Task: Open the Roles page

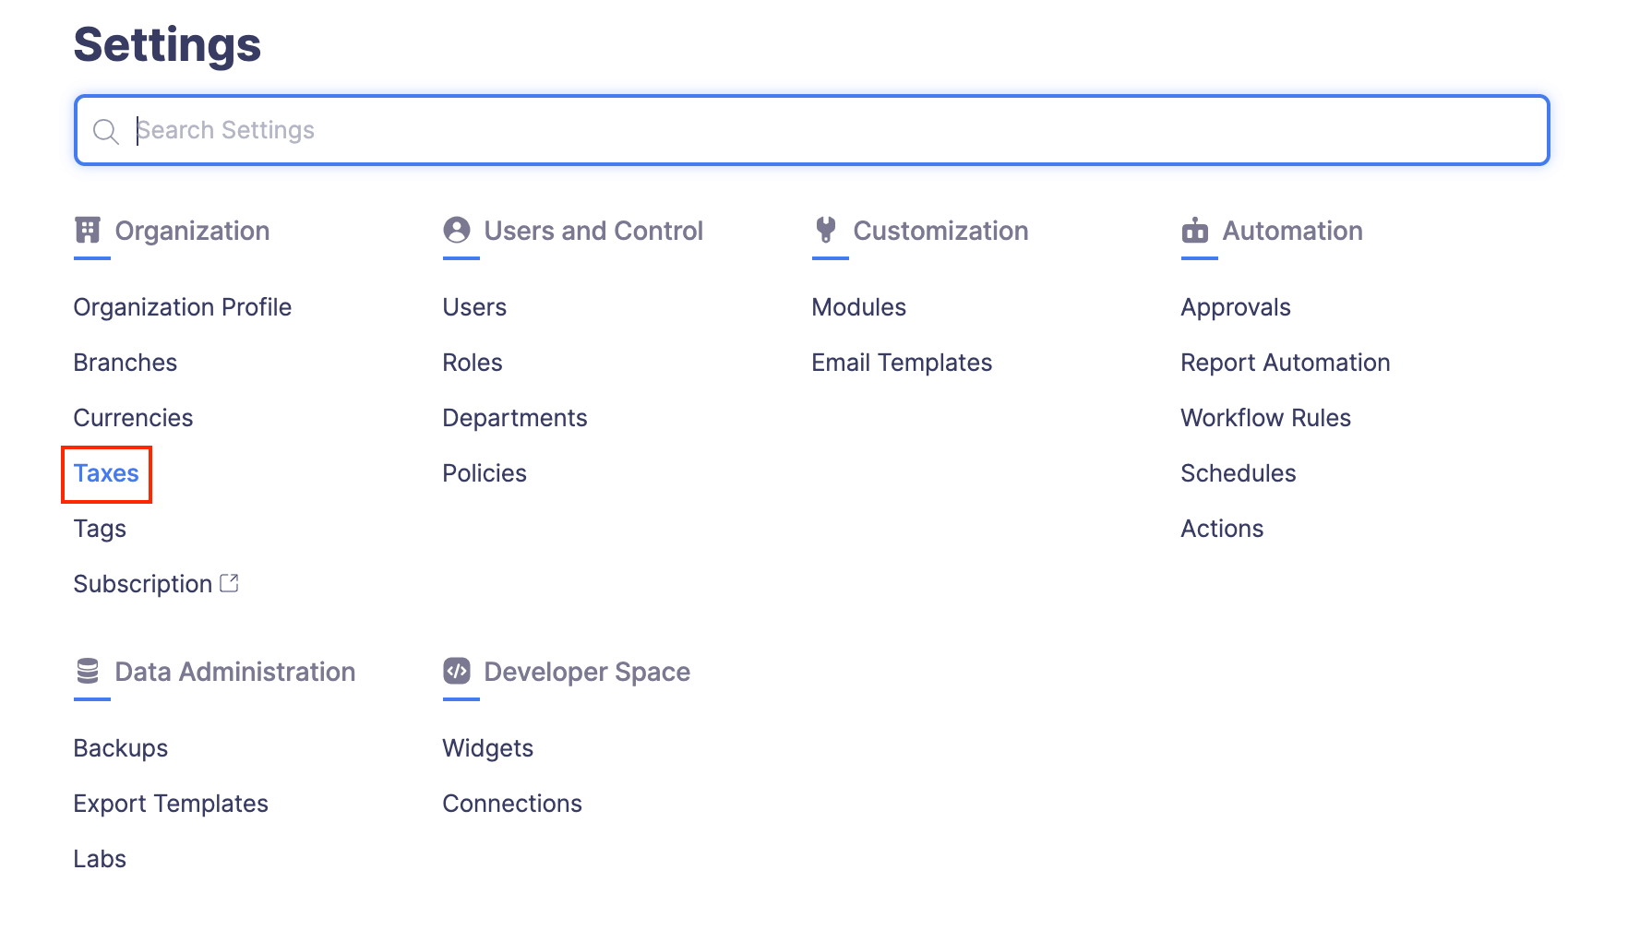Action: pyautogui.click(x=473, y=363)
